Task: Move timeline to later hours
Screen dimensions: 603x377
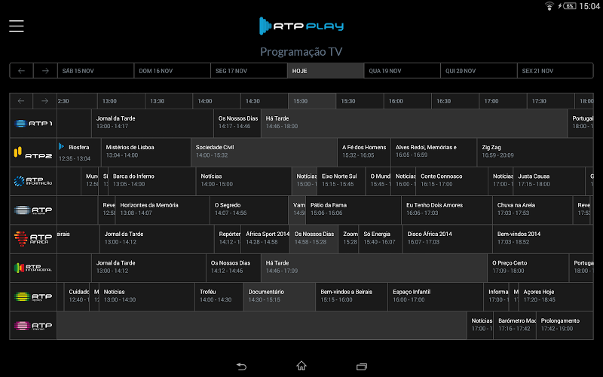Action: click(x=45, y=101)
